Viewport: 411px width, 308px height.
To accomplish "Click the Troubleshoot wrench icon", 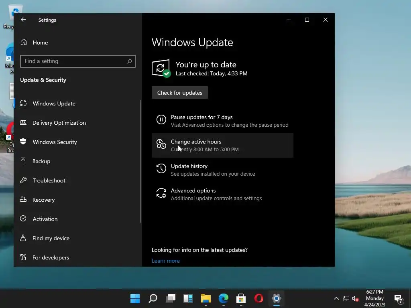I will [x=23, y=180].
